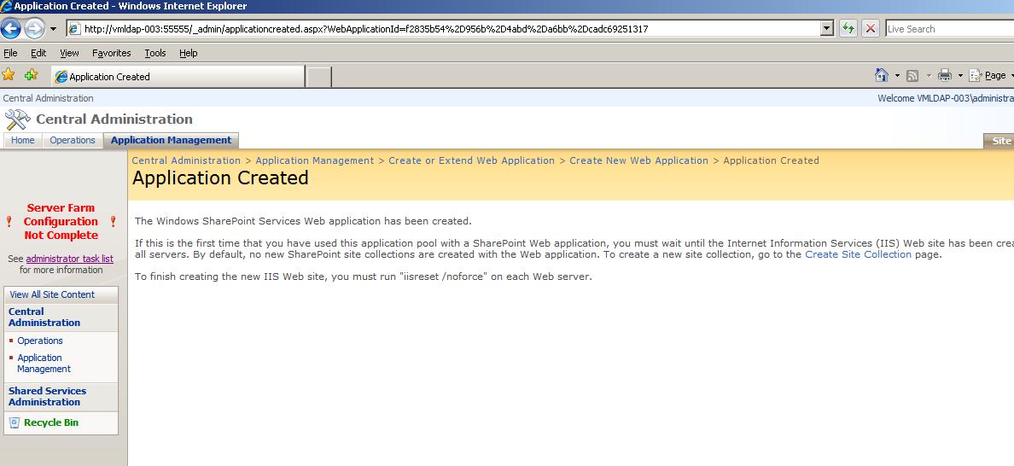Click the Internet Explorer title bar icon
The height and width of the screenshot is (466, 1014).
(7, 6)
